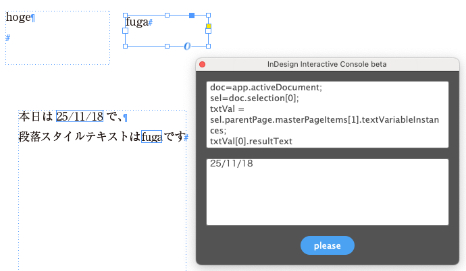Screen dimensions: 466x271
Task: Click the out port on fuga frame's right edge
Action: 208,31
